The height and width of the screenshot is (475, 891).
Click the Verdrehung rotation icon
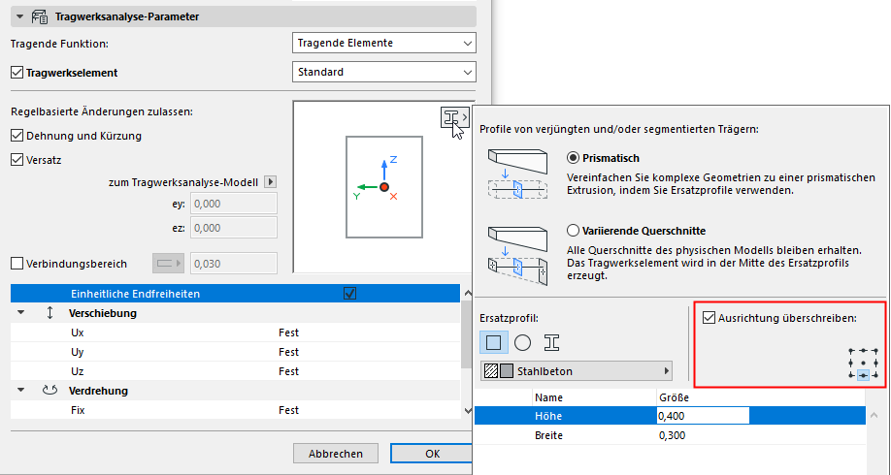point(50,391)
